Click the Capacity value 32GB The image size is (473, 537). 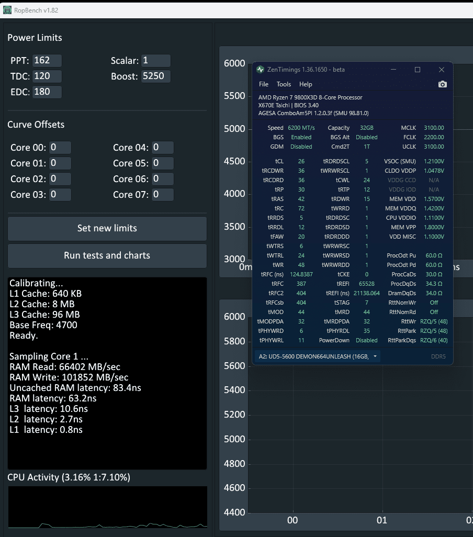[x=367, y=128]
